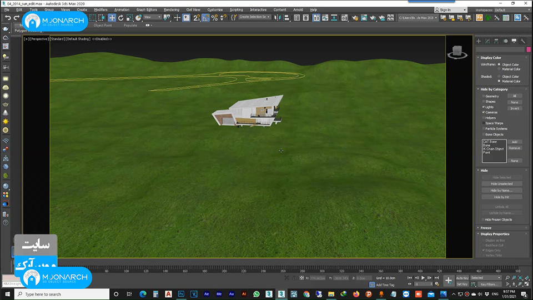
Task: Click the Play Animation button
Action: (x=423, y=278)
